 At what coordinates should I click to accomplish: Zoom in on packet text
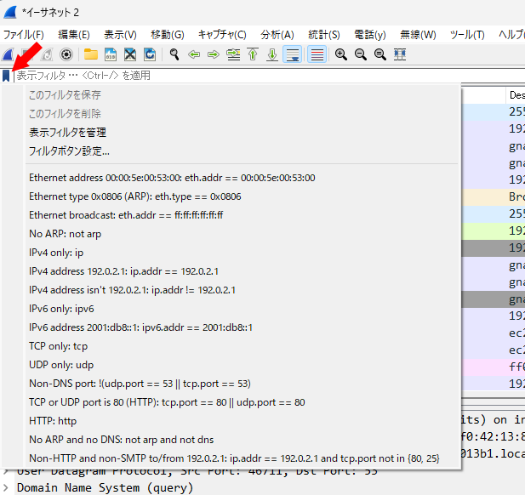point(341,54)
